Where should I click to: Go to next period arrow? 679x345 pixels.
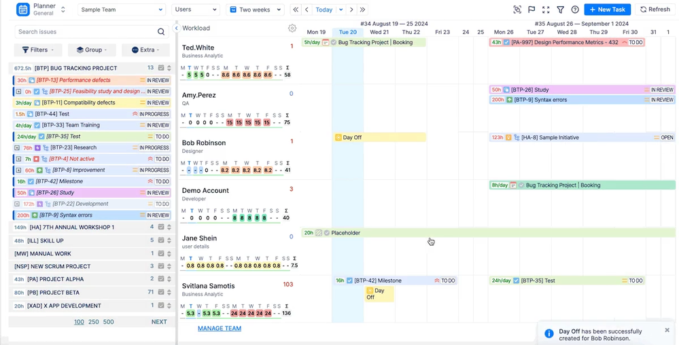351,10
